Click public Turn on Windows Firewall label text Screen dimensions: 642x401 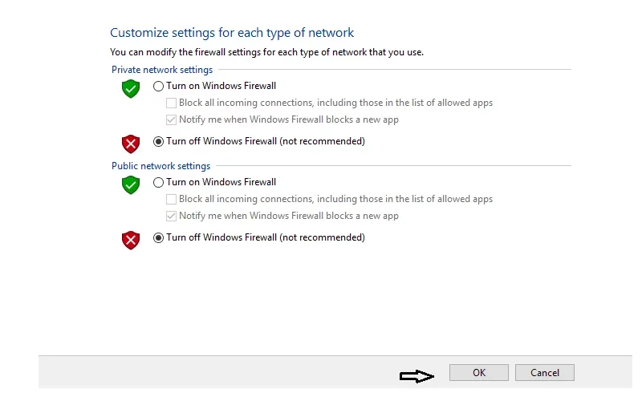[x=221, y=182]
